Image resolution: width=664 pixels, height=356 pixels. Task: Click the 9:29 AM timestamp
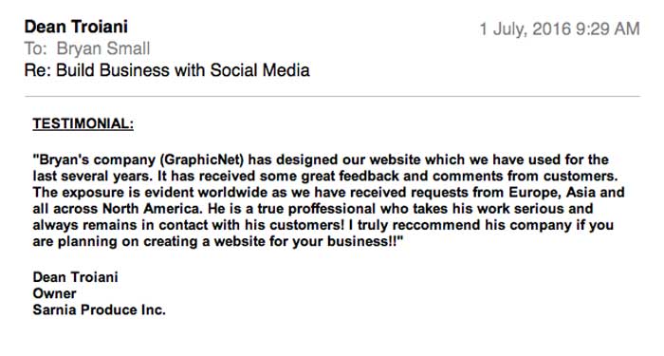(x=608, y=29)
